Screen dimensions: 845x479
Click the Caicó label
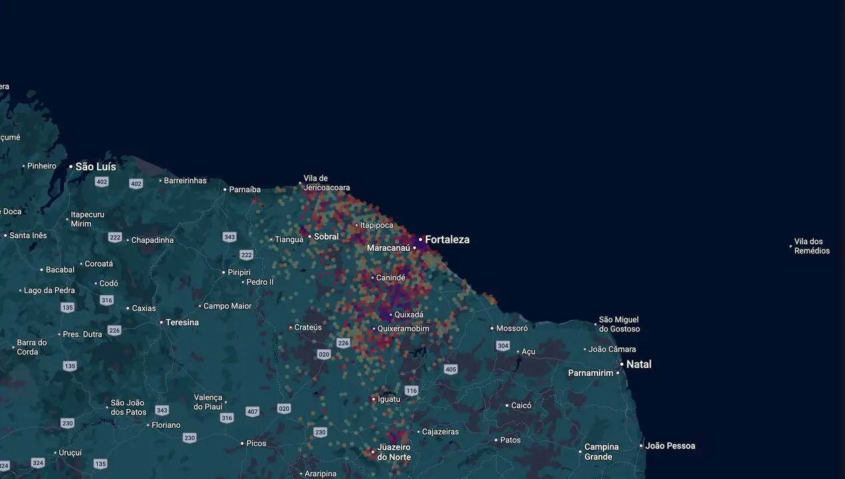[521, 405]
